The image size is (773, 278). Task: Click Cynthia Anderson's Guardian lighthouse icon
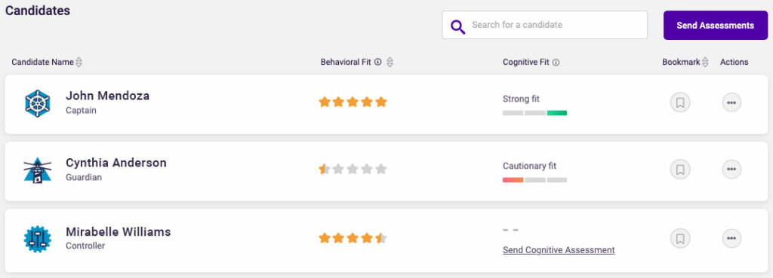click(x=38, y=170)
